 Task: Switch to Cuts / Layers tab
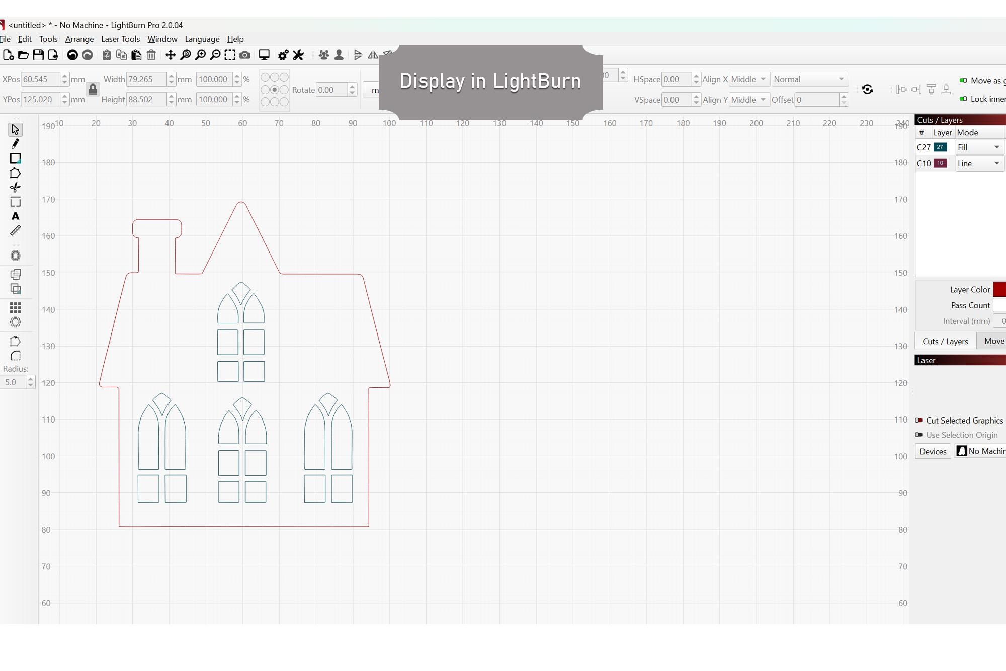click(x=945, y=341)
